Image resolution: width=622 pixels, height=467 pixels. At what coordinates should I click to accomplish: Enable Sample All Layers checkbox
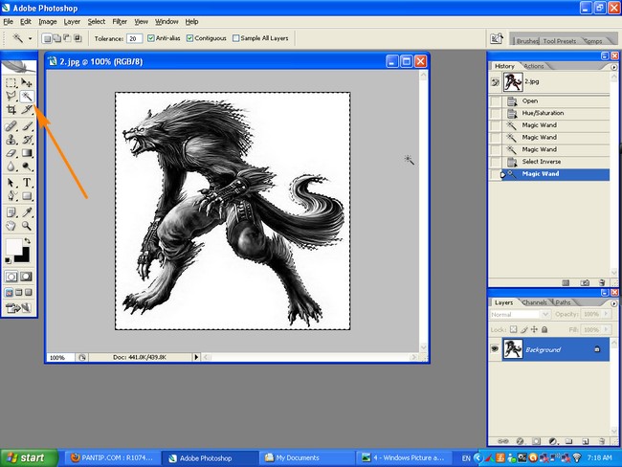[x=236, y=38]
